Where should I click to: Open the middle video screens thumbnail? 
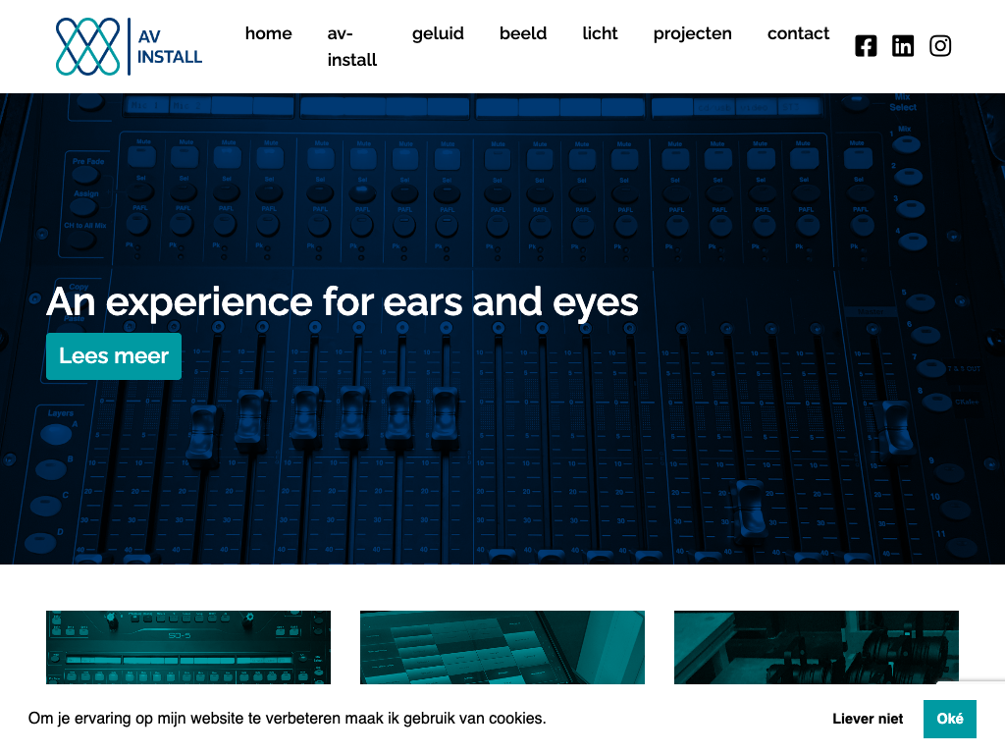coord(502,646)
